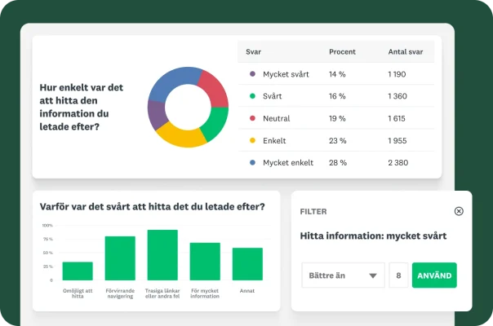
Task: Click the "Hur enkelt var det" question text
Action: 82,107
